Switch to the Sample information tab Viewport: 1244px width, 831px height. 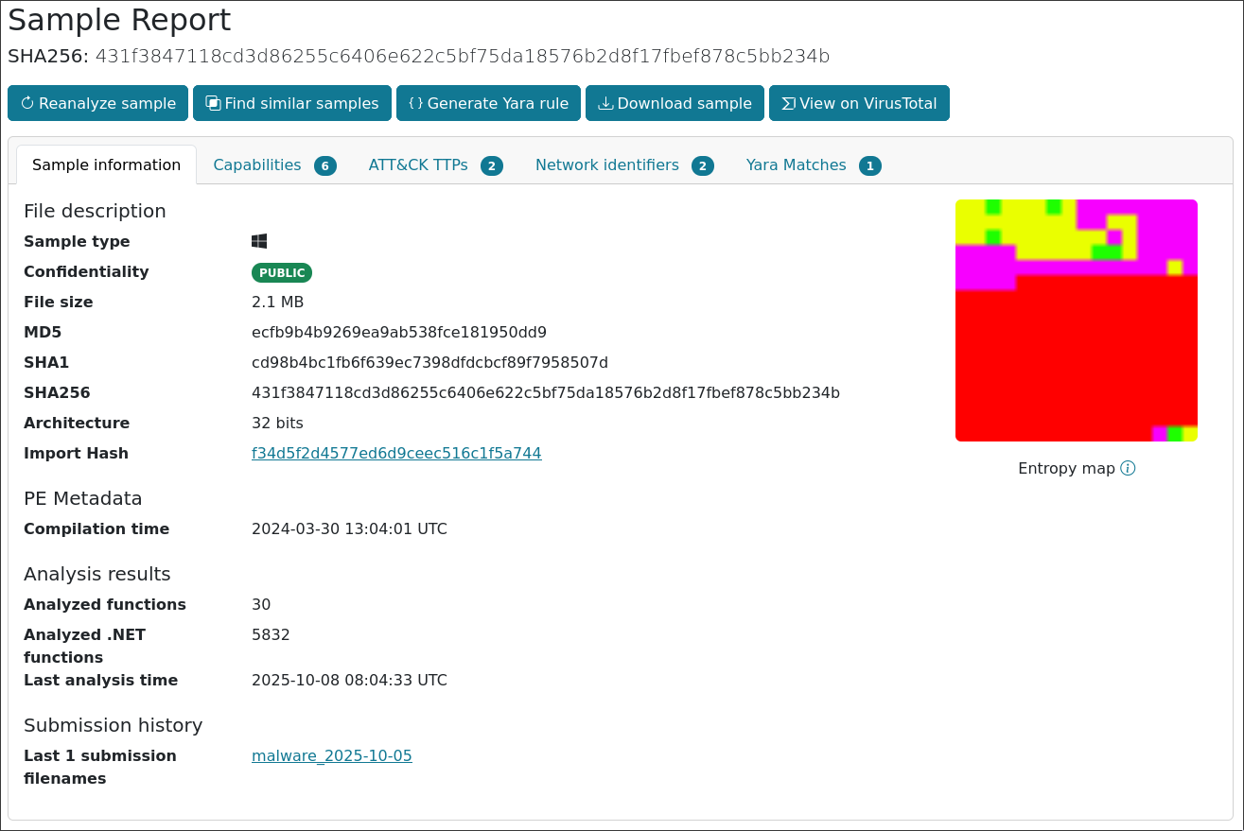pyautogui.click(x=106, y=164)
